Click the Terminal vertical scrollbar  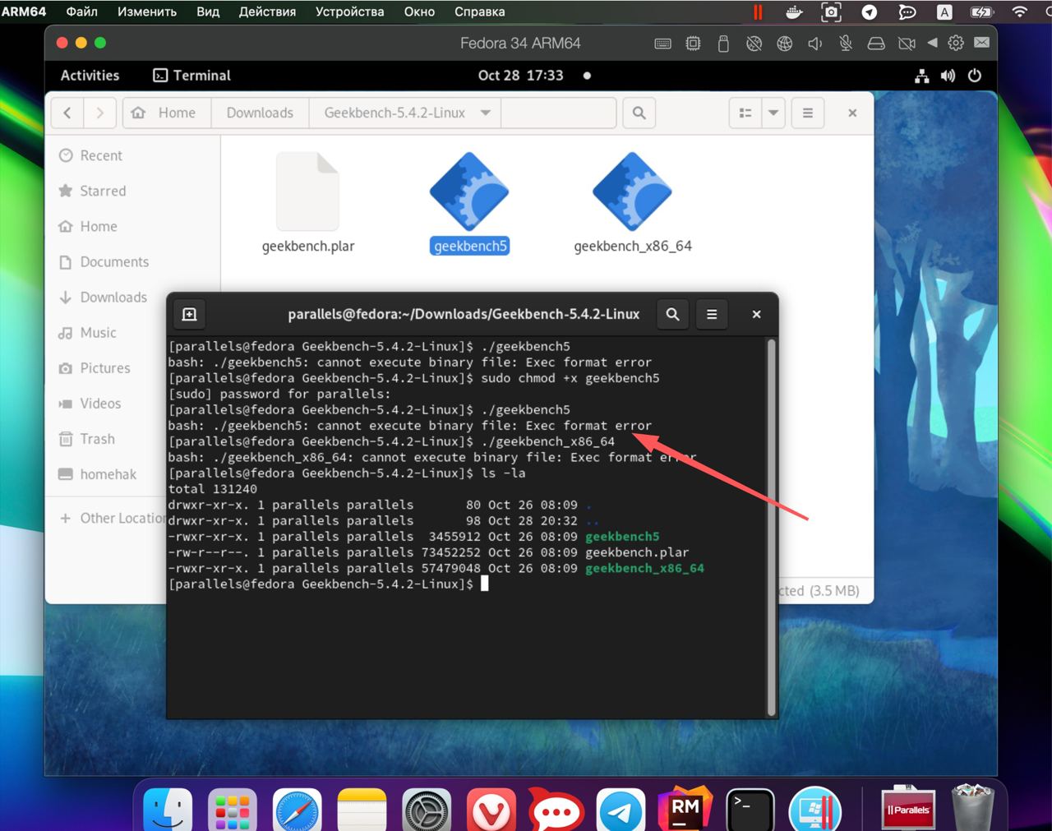click(771, 526)
